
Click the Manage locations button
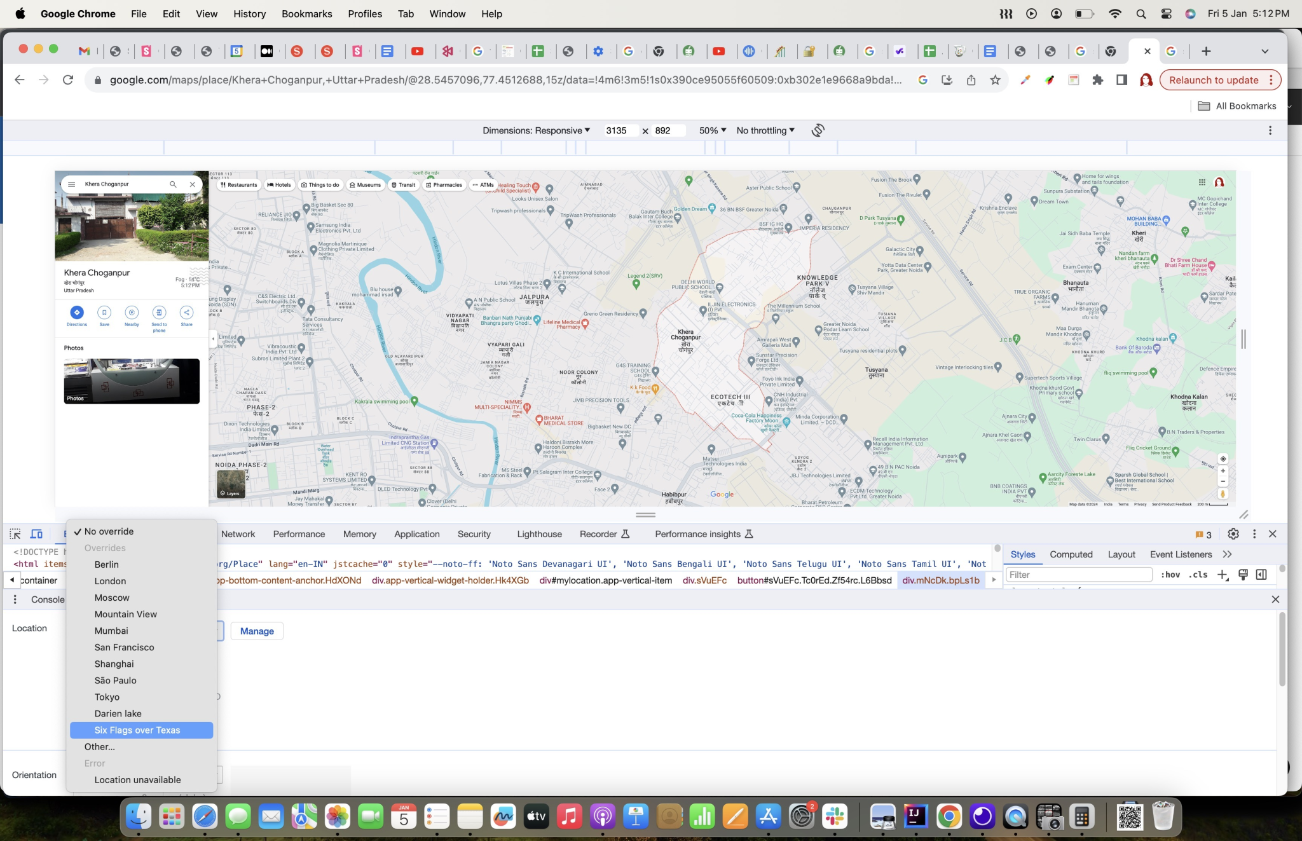click(257, 631)
